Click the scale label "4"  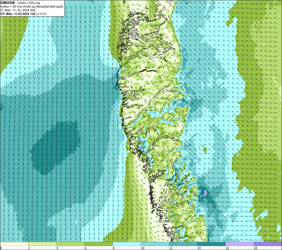(x=57, y=248)
